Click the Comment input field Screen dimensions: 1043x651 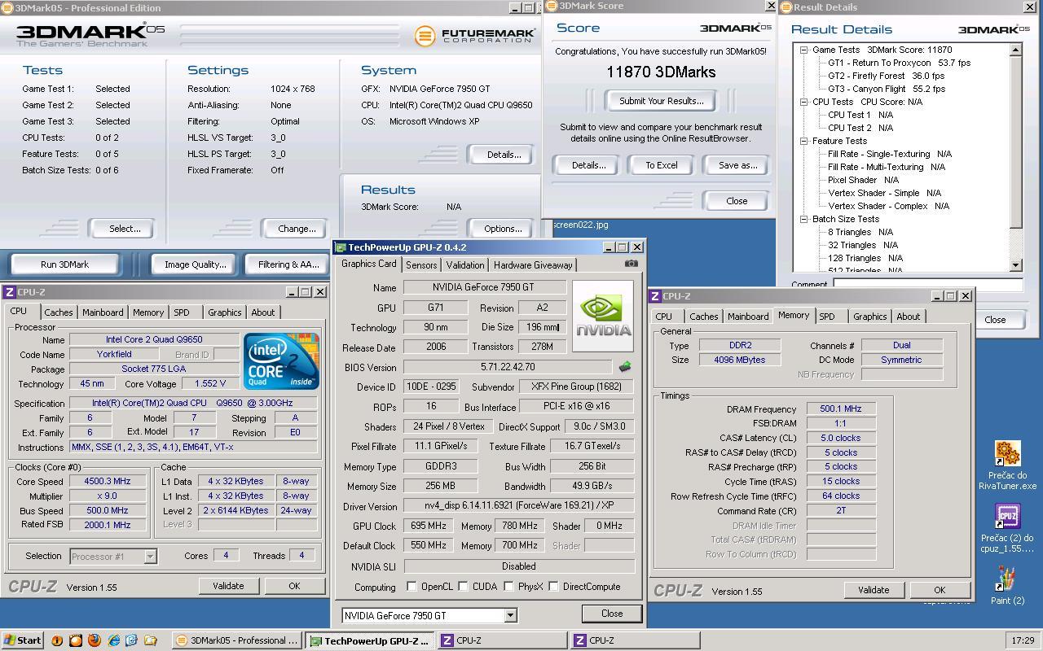pyautogui.click(x=927, y=285)
